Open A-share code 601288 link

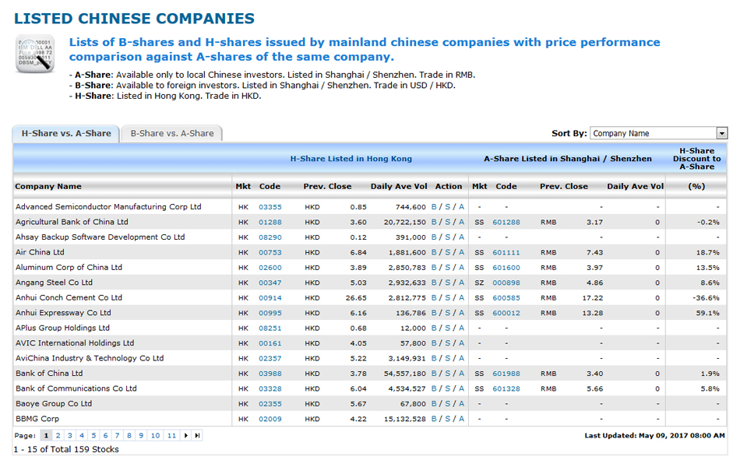pos(506,222)
